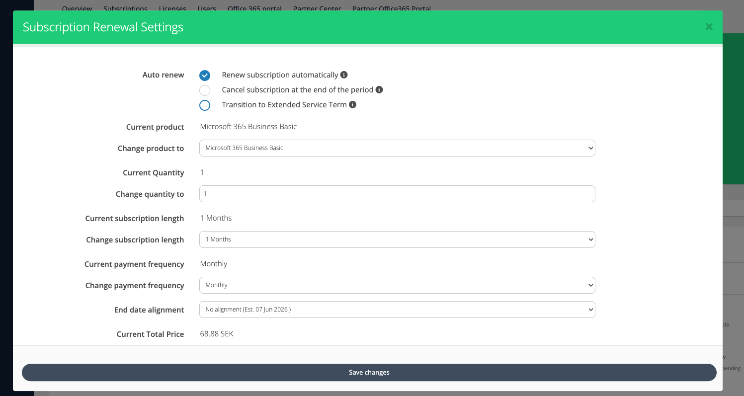Click info icon next to Cancel subscription option
The height and width of the screenshot is (396, 744).
click(x=379, y=90)
